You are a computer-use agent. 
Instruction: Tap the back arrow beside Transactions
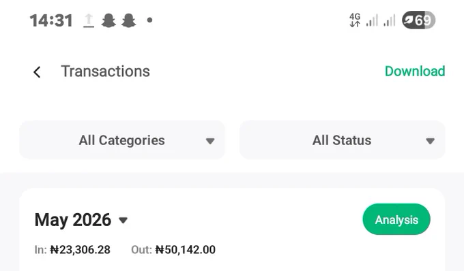pos(37,72)
